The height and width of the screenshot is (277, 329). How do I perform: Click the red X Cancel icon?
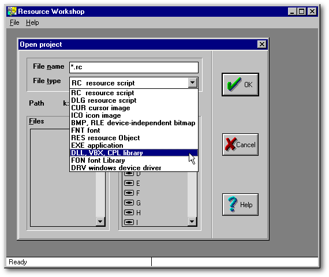[x=231, y=144]
